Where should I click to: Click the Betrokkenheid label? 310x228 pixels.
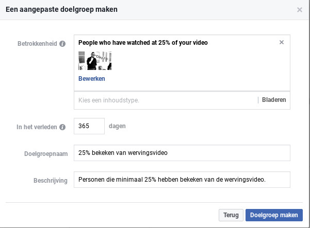tap(37, 44)
